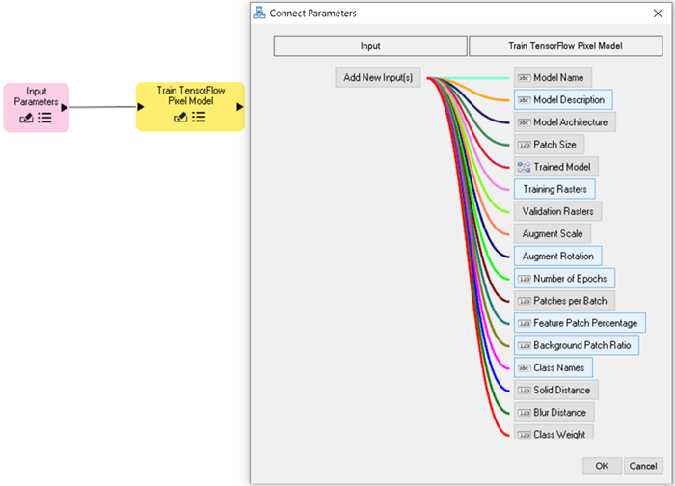675x486 pixels.
Task: Open list icon on Input Parameters node
Action: point(44,118)
